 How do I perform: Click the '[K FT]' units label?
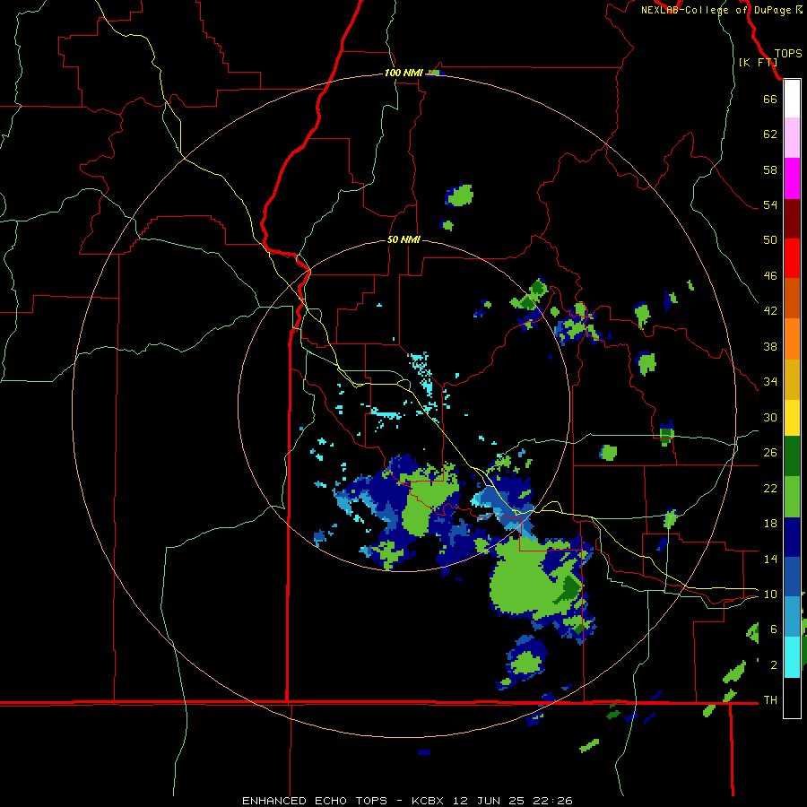point(758,62)
